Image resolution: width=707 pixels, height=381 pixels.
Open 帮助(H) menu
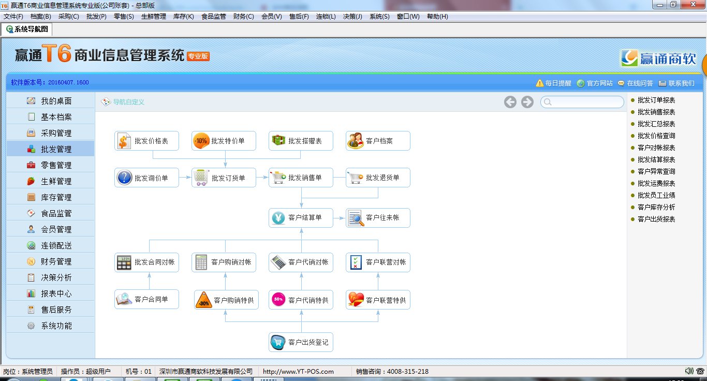click(437, 17)
